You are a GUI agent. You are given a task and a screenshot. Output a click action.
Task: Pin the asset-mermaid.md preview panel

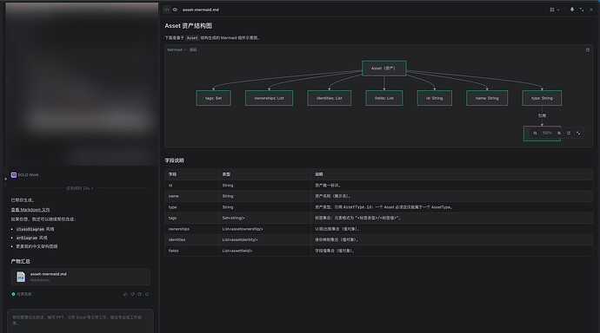pyautogui.click(x=572, y=10)
